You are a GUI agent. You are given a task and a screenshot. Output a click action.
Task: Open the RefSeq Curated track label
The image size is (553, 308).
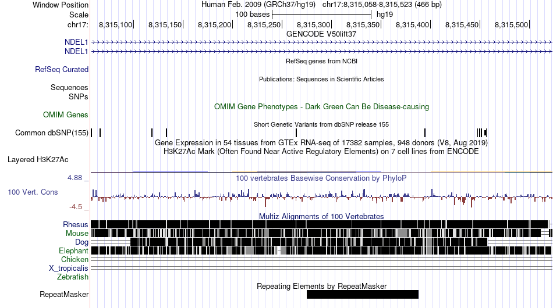tap(62, 69)
